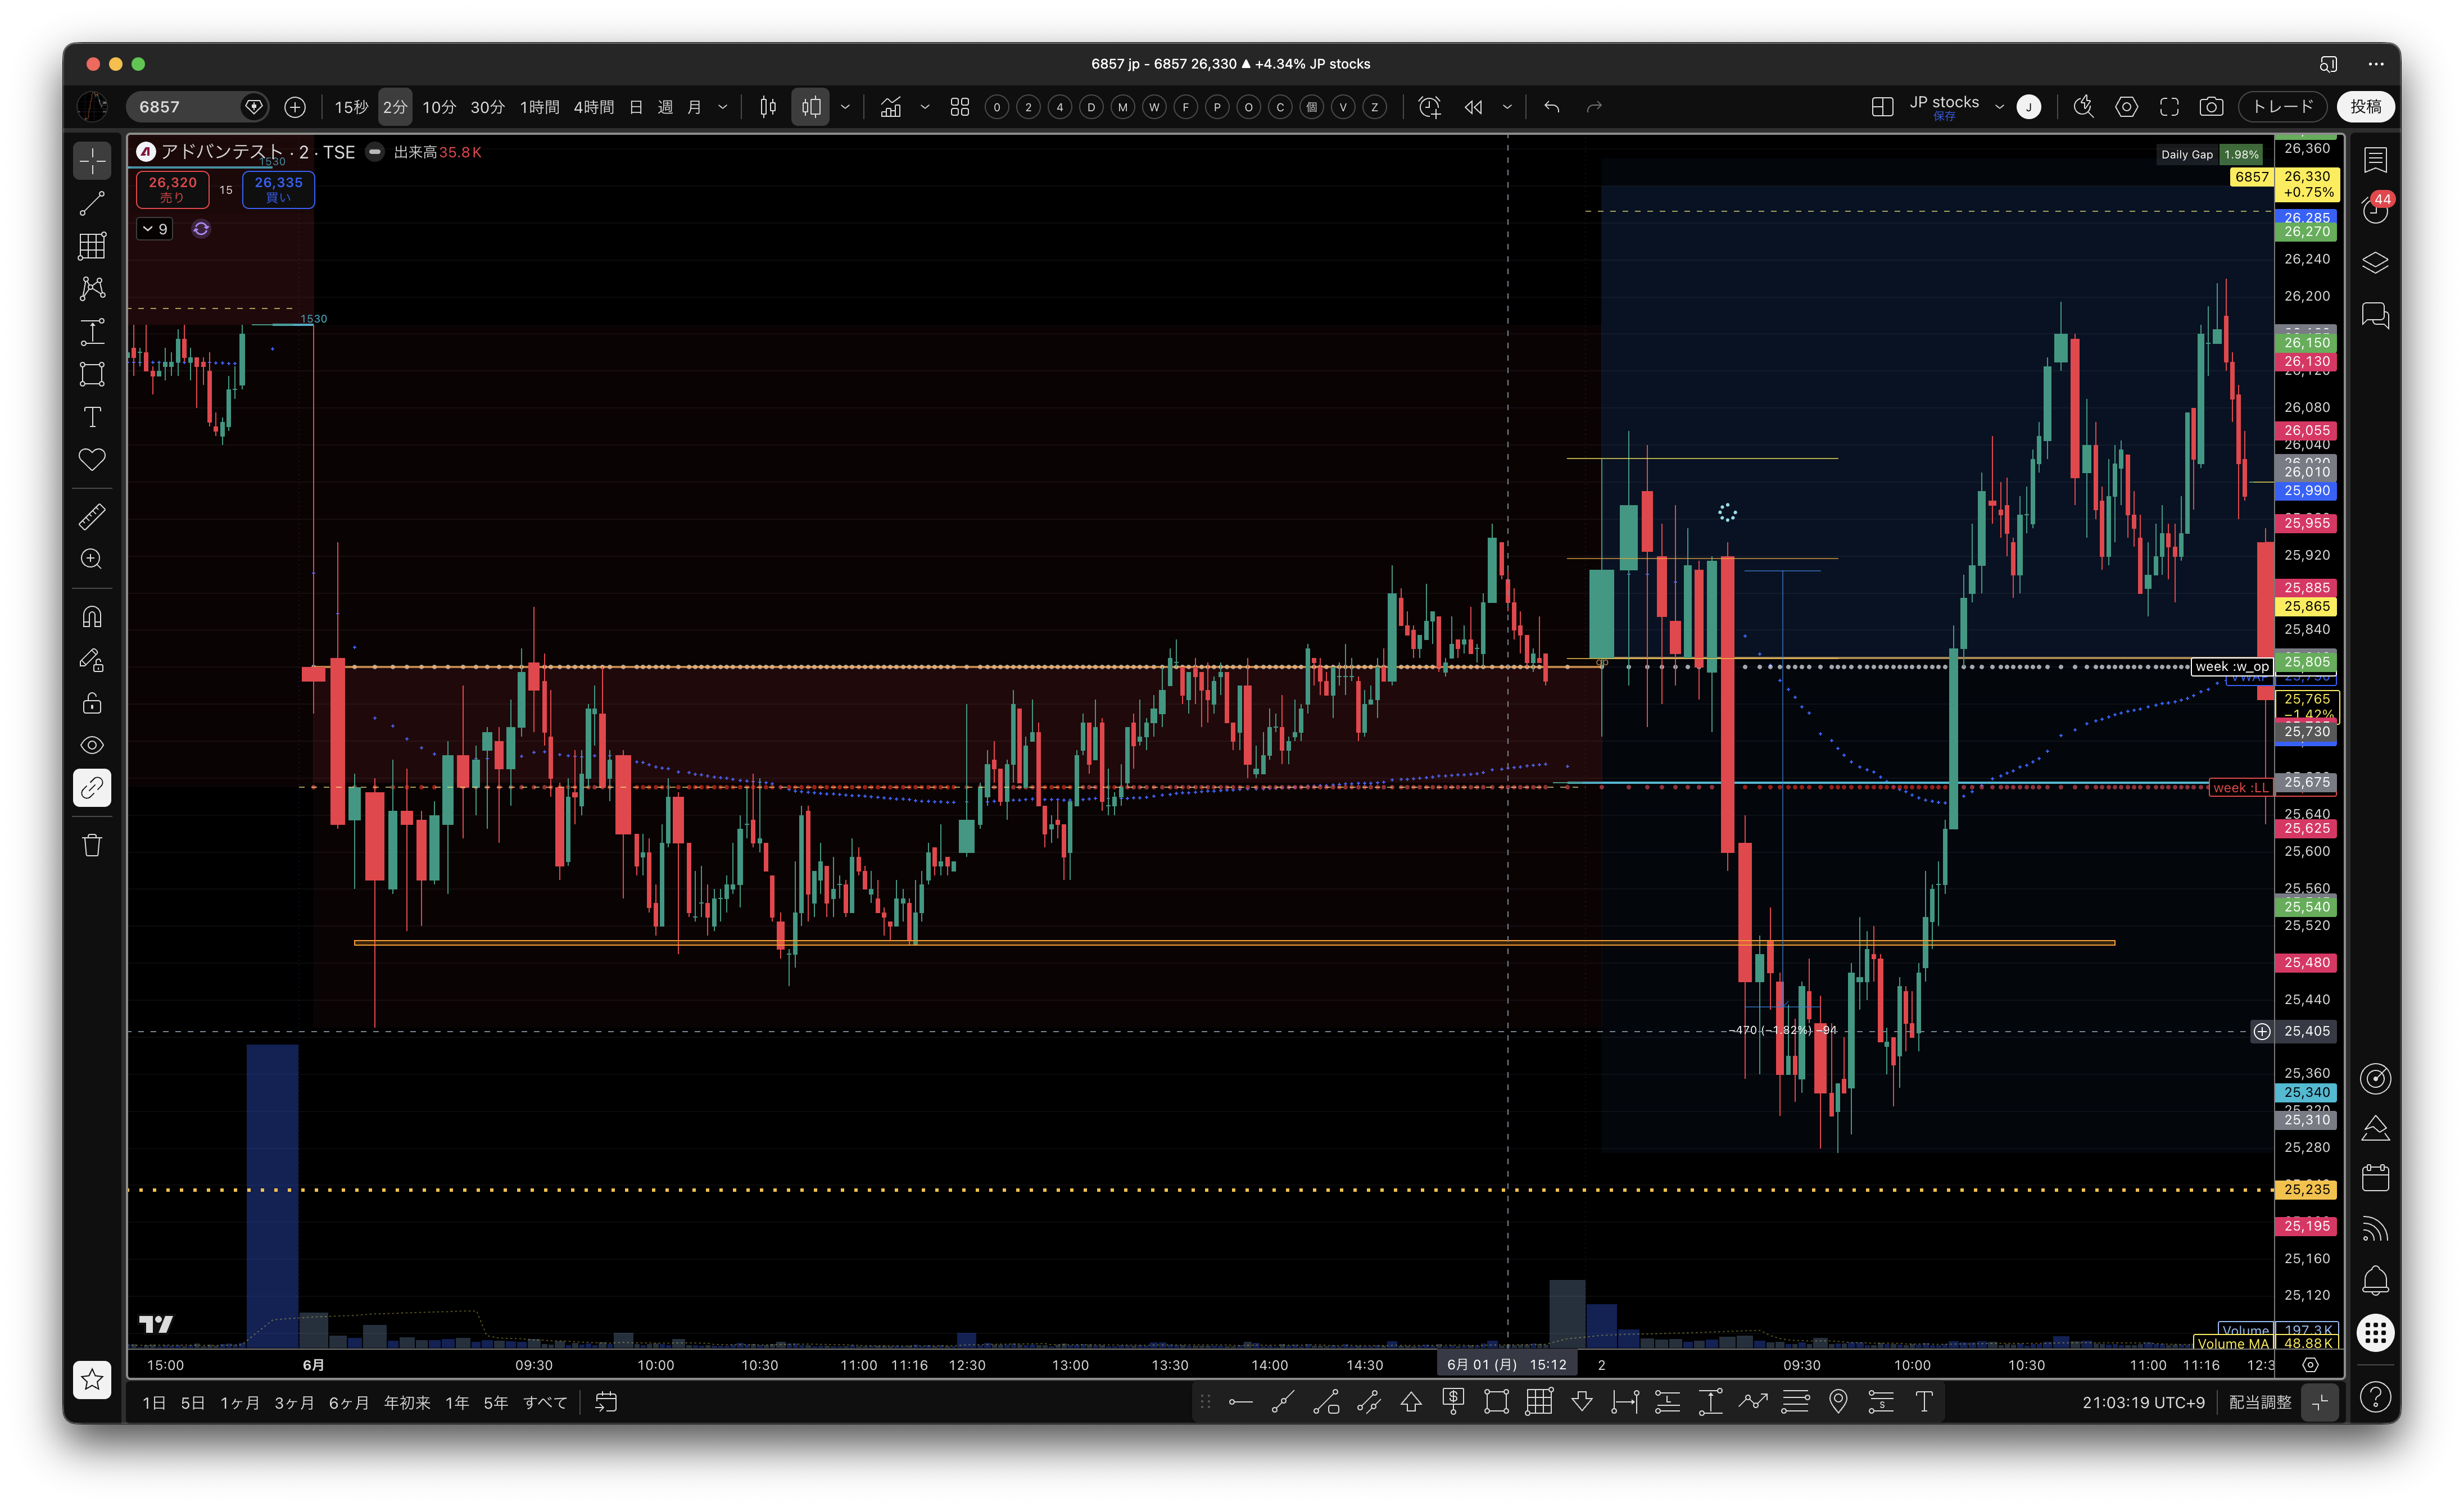Open the alerts bell panel
Screen dimensions: 2464x1507
(2375, 1280)
